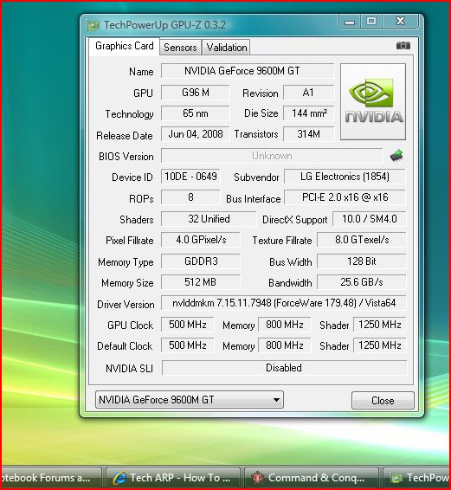Click the DirectX Support field 10.0 / SM4.0

coord(369,219)
